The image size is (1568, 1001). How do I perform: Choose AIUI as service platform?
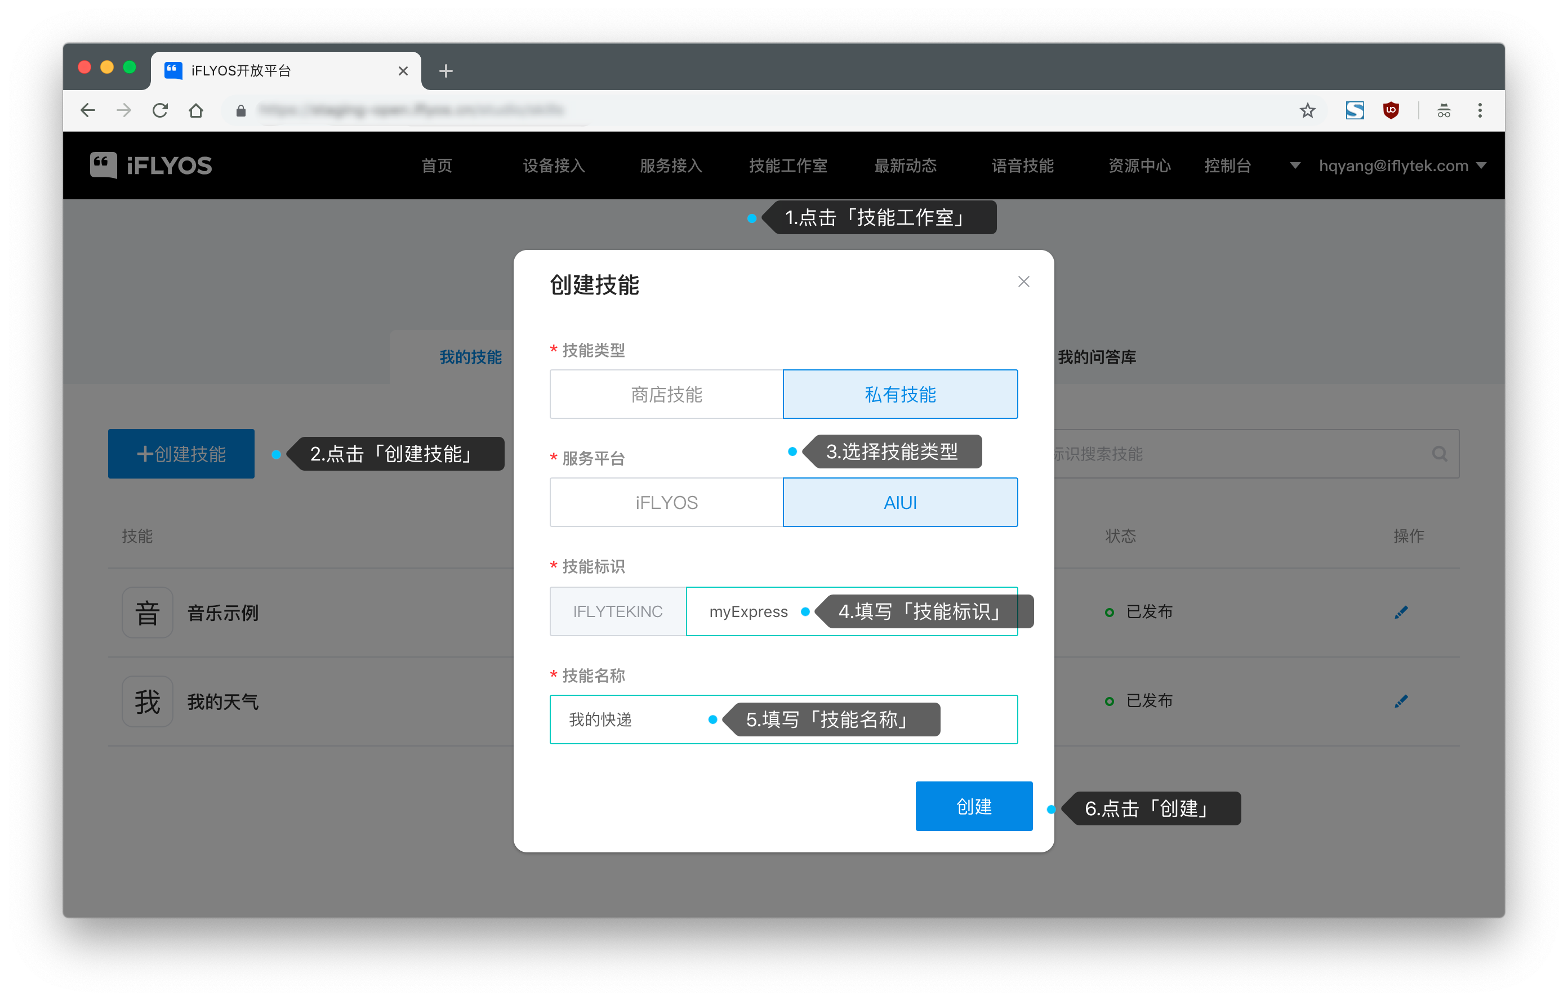click(x=901, y=502)
